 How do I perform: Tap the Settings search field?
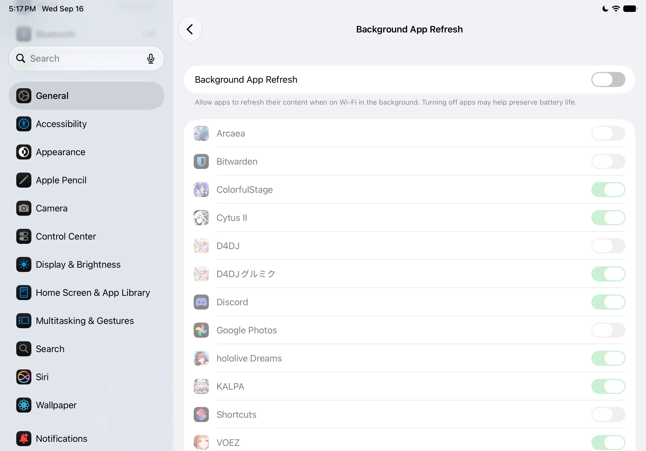click(x=86, y=58)
